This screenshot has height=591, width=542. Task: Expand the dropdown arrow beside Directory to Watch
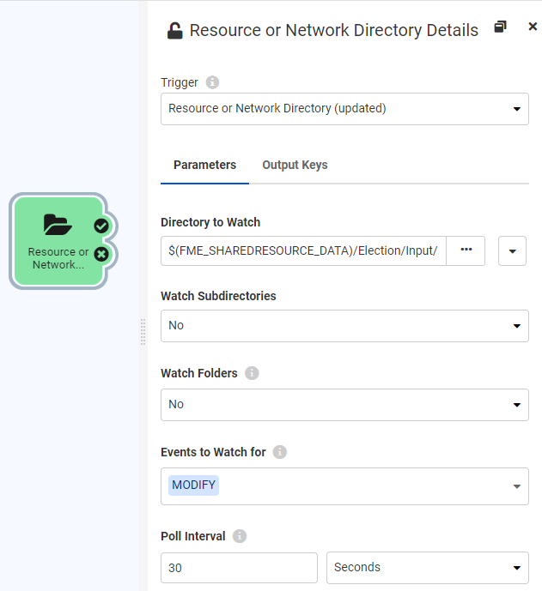click(x=512, y=251)
